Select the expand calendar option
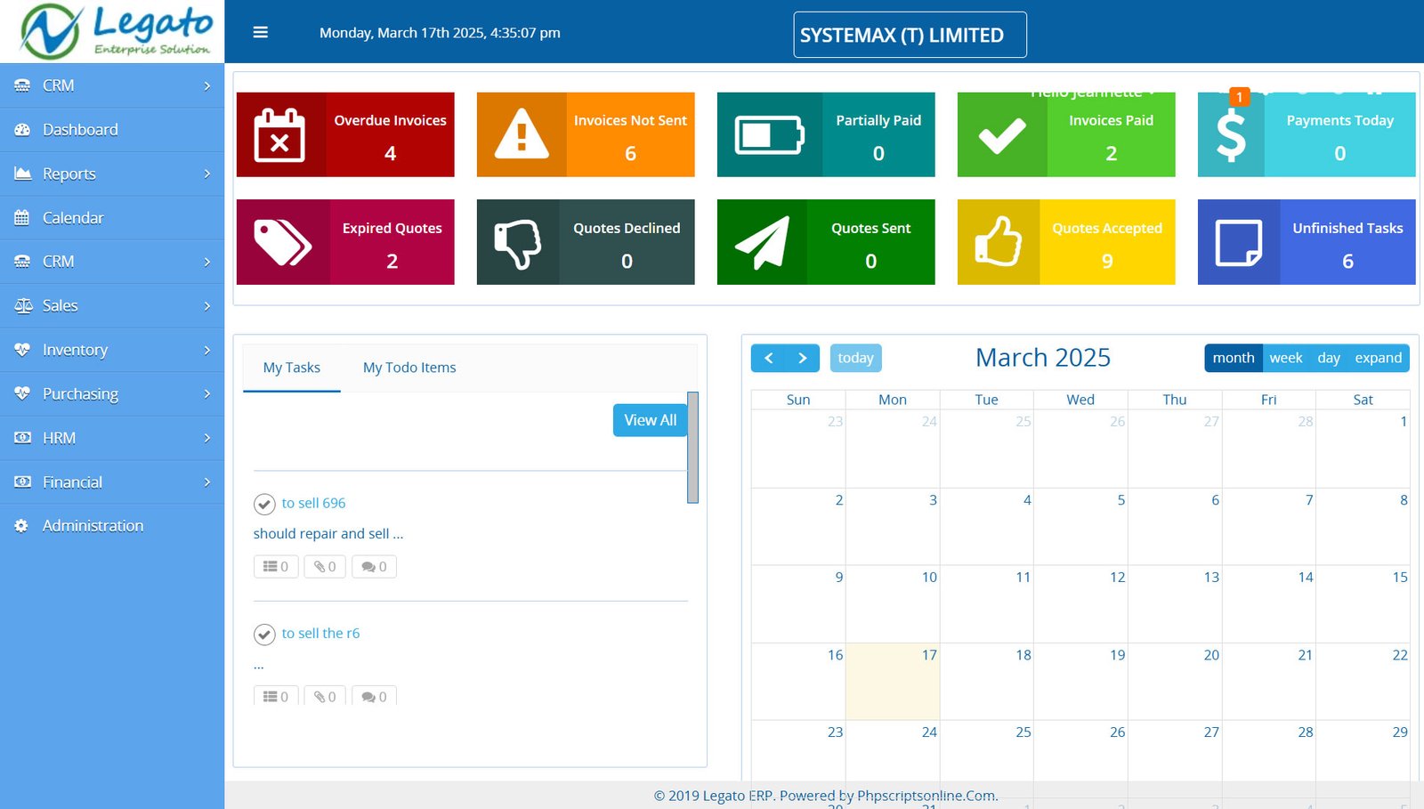The image size is (1424, 809). (1379, 358)
